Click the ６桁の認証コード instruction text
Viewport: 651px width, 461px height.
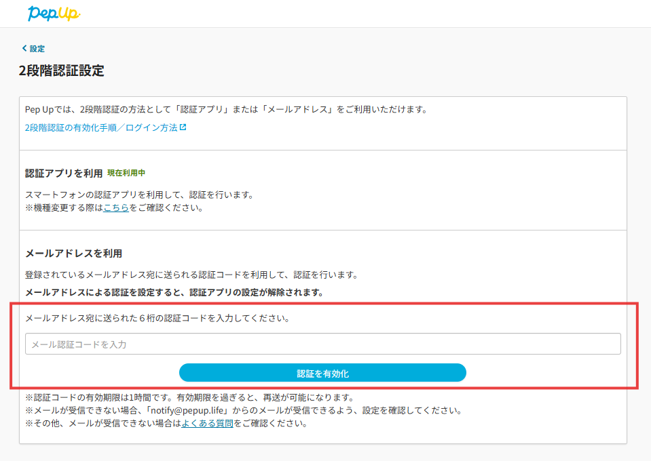157,319
